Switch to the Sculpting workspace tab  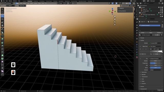click(x=36, y=1)
